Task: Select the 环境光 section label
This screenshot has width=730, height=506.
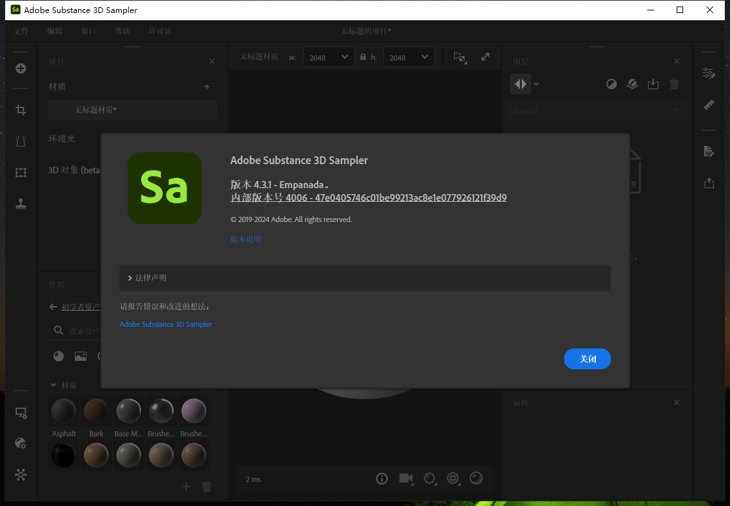Action: pyautogui.click(x=62, y=139)
